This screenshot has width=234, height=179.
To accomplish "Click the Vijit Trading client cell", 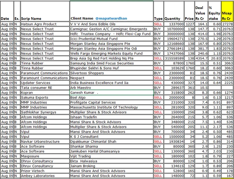I will (x=111, y=156).
